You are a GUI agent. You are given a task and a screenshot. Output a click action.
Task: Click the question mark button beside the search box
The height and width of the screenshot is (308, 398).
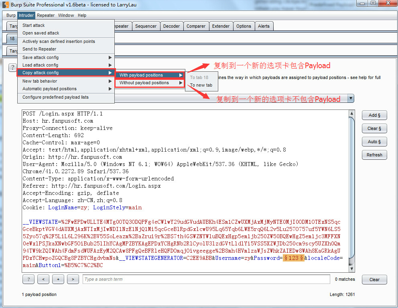tap(28, 280)
